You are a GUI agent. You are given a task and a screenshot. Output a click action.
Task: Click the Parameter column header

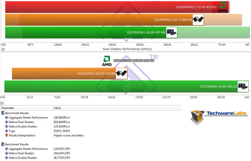pyautogui.click(x=8, y=108)
